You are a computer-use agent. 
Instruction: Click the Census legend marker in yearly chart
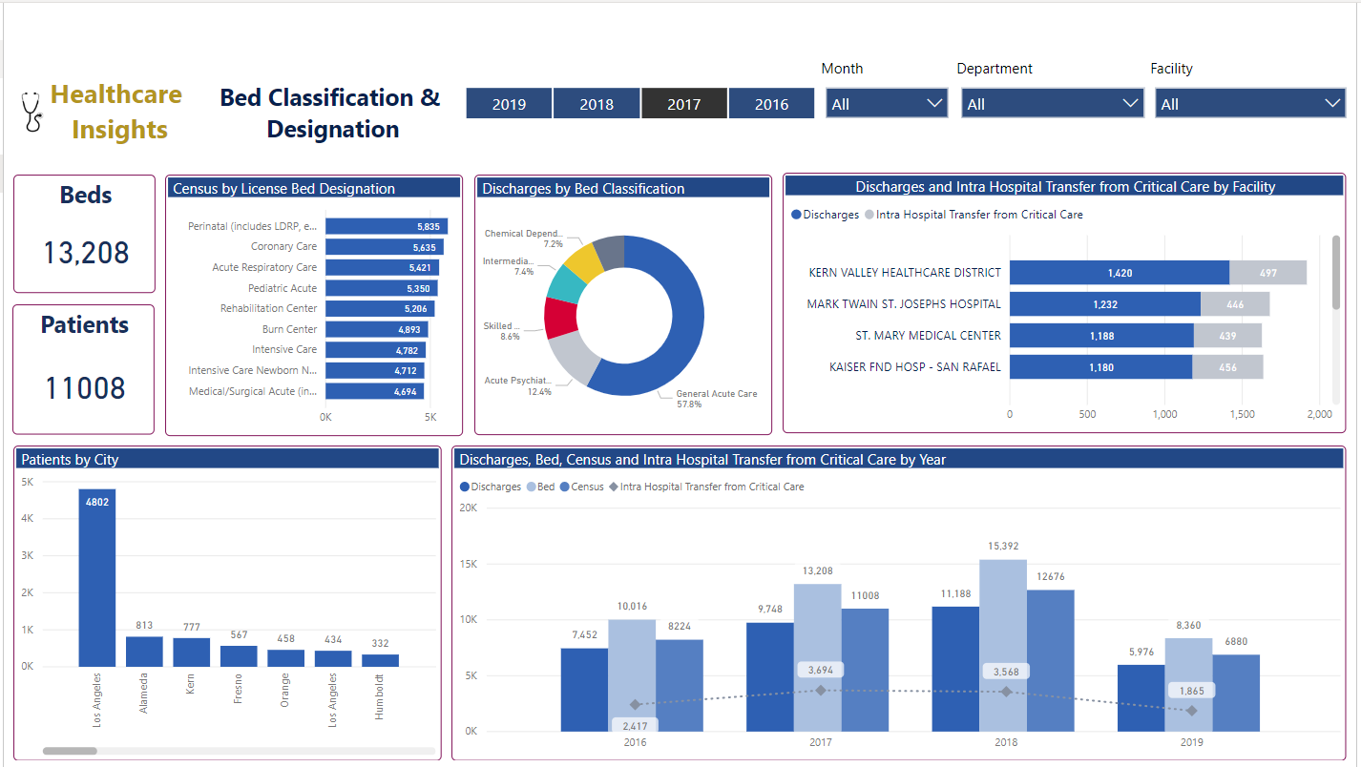(565, 487)
